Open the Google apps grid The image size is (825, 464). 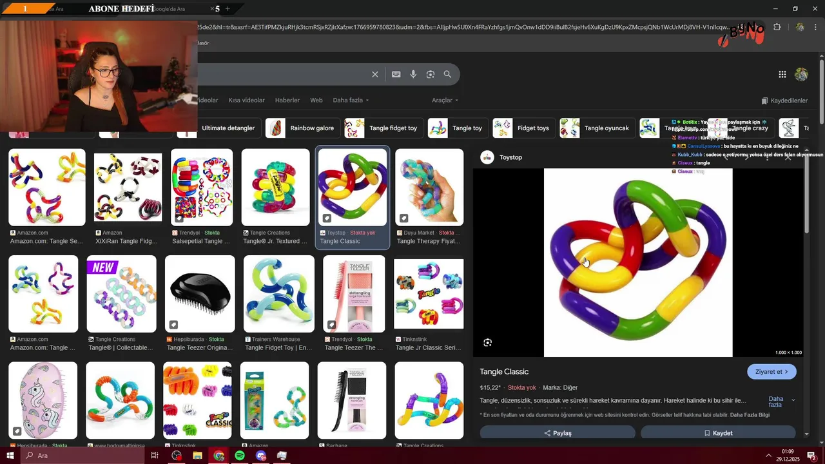coord(782,75)
